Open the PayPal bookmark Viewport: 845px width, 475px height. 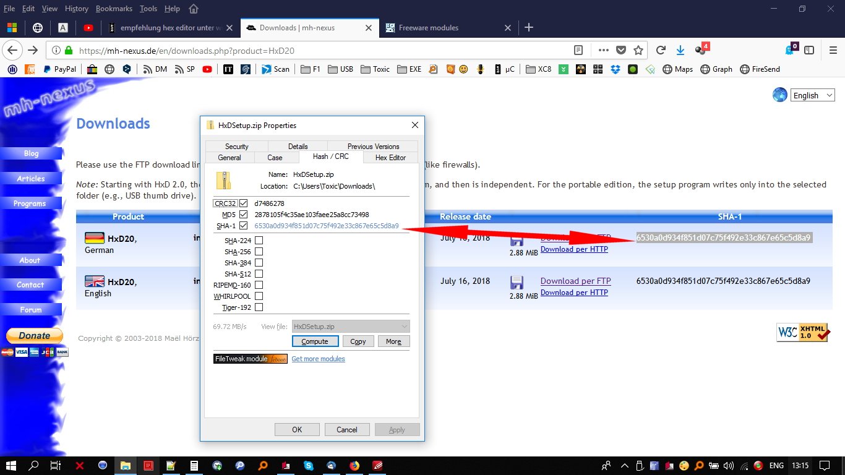59,69
